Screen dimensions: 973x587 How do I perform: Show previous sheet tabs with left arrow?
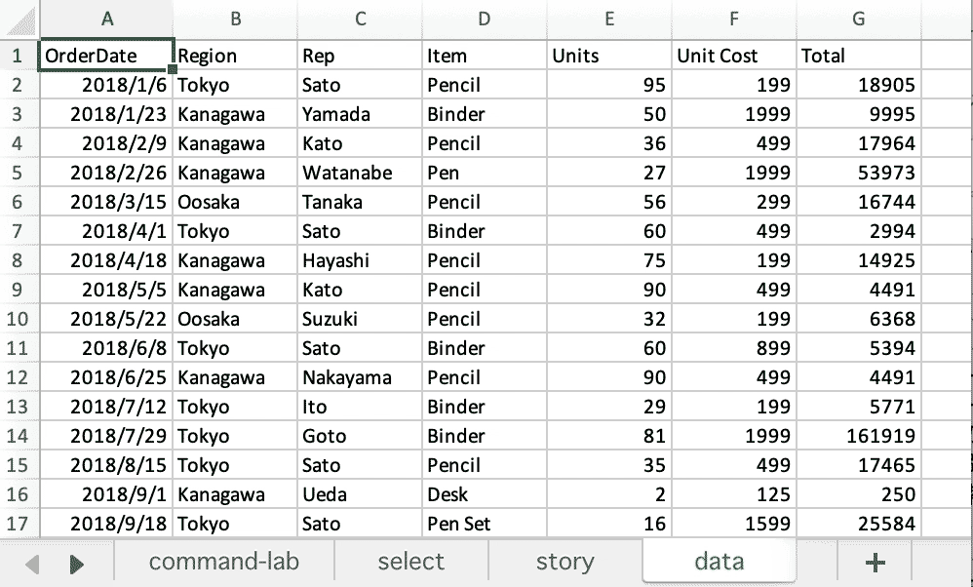point(32,564)
